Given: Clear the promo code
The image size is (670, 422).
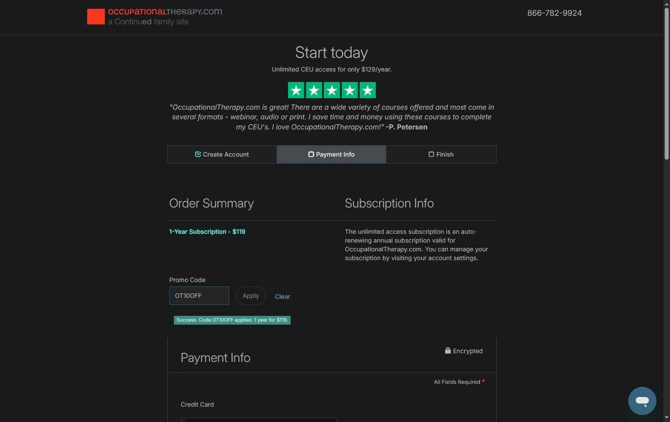Looking at the screenshot, I should pos(282,297).
